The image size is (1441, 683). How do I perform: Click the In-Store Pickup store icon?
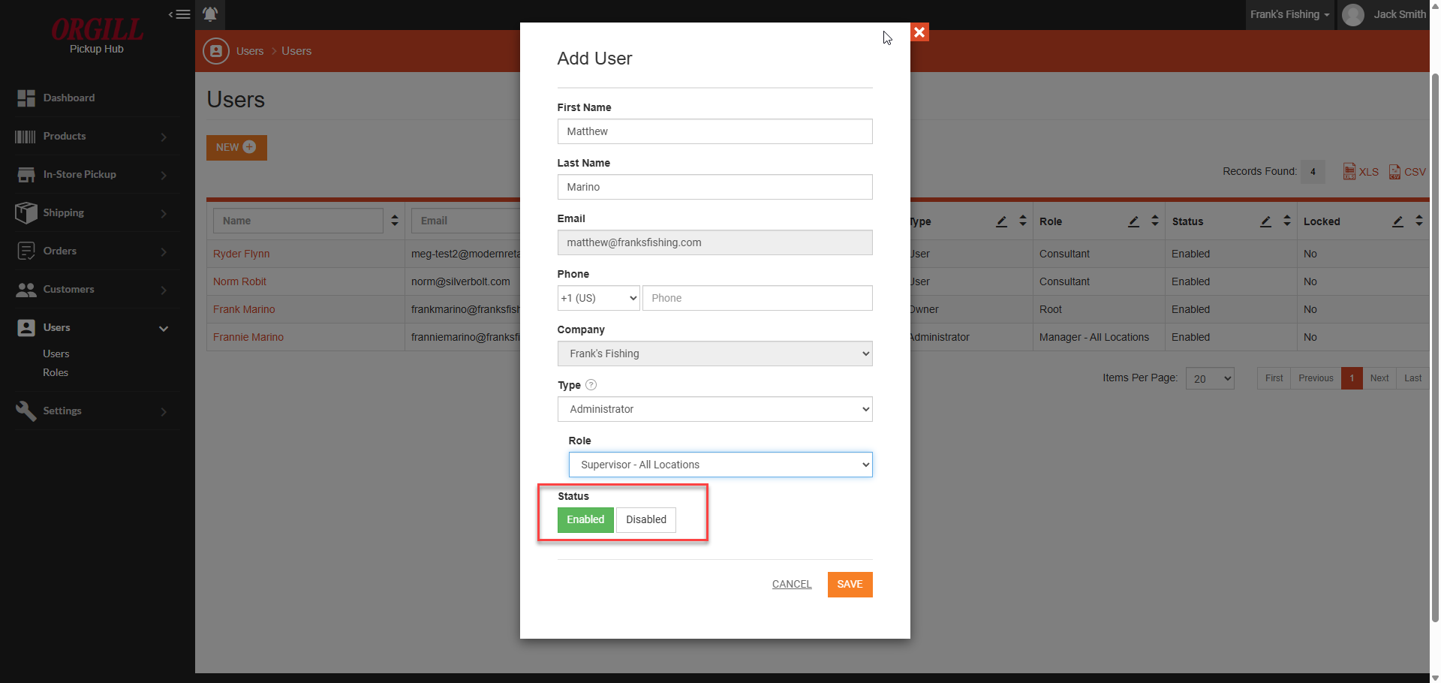click(26, 175)
